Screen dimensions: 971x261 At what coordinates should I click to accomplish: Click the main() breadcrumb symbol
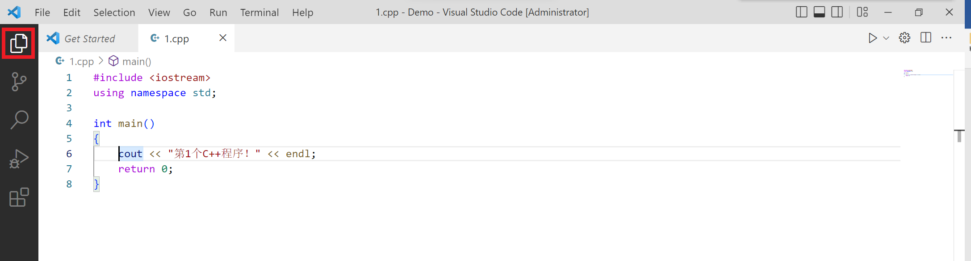coord(136,61)
